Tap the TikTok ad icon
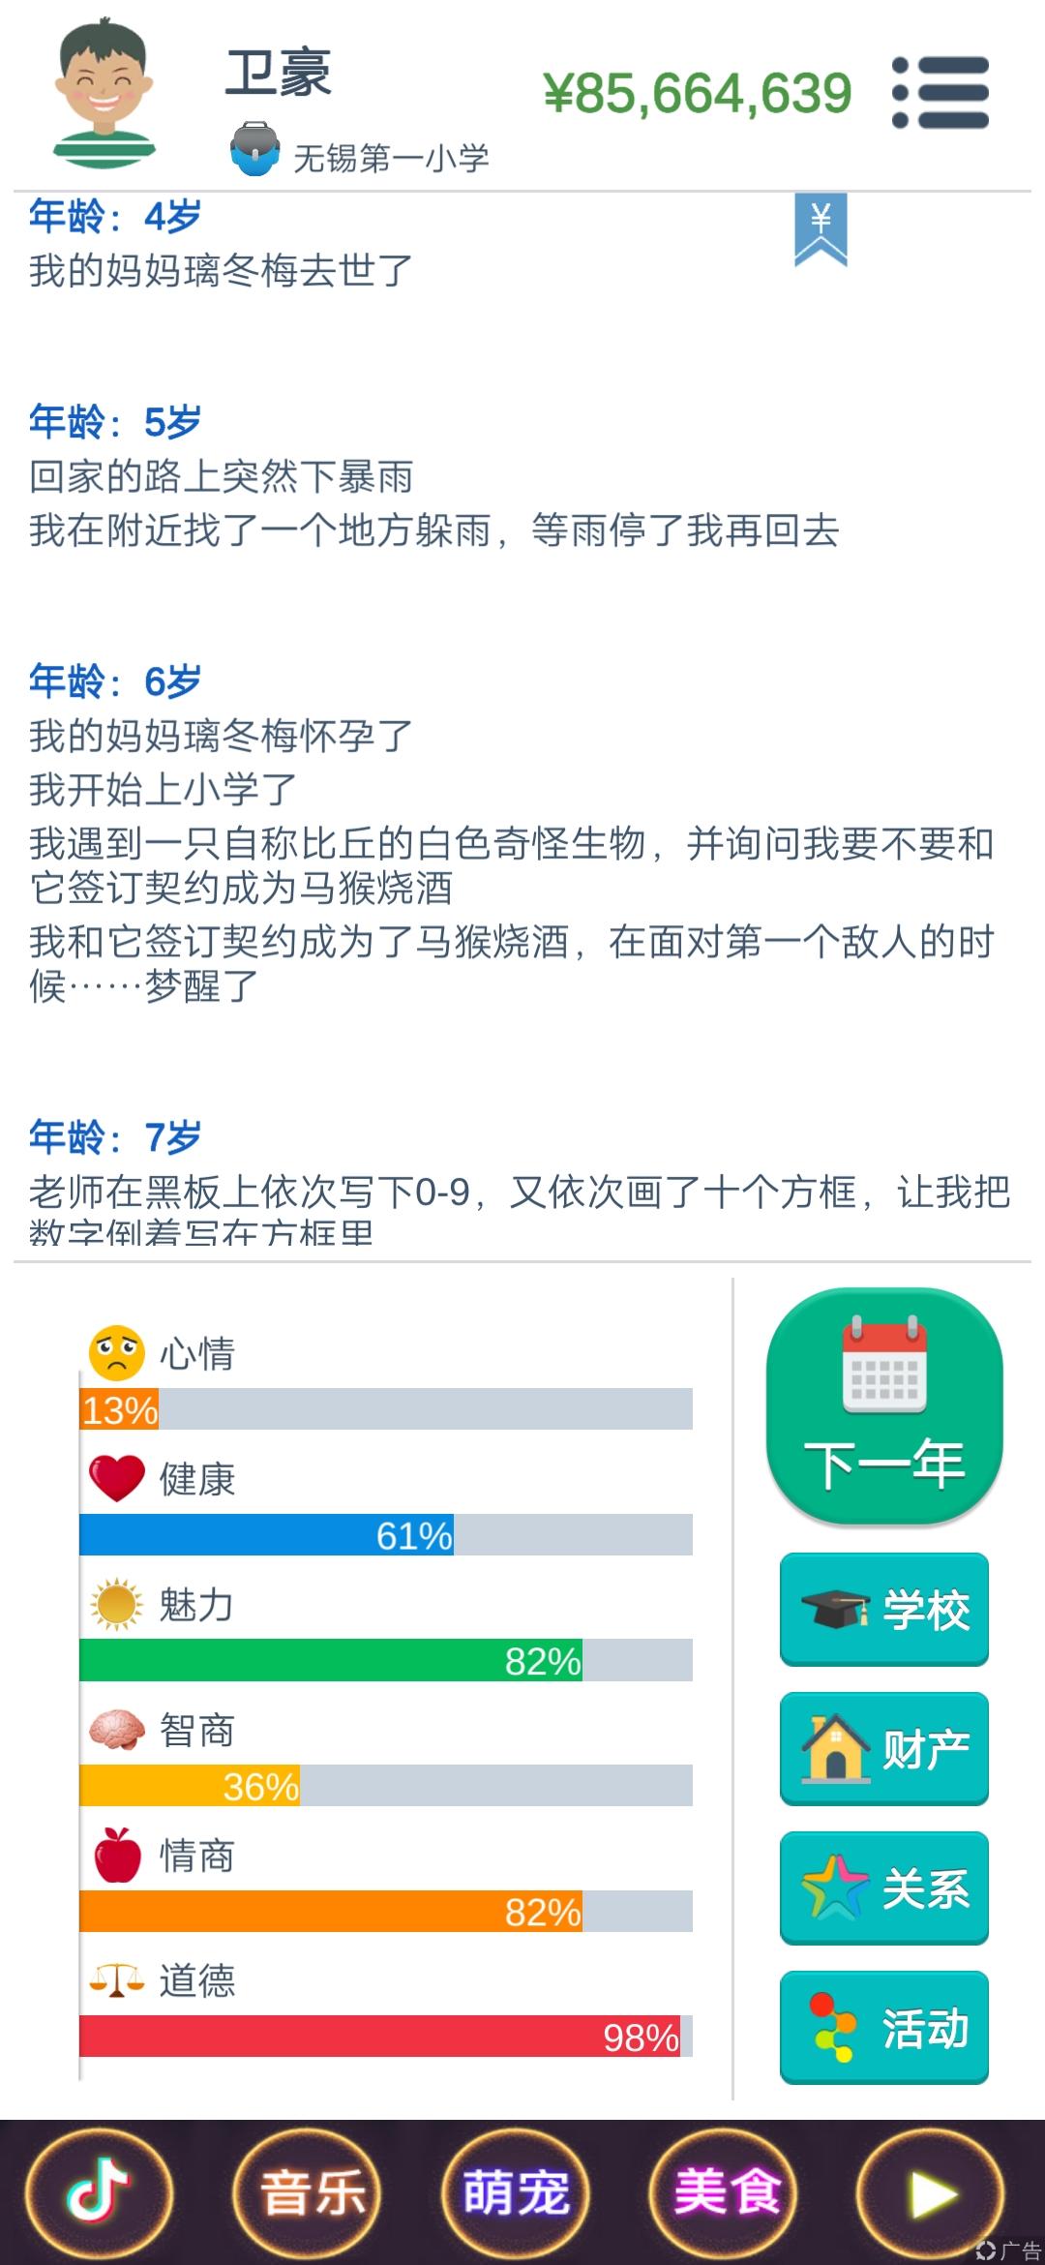This screenshot has width=1045, height=2265. point(100,2191)
